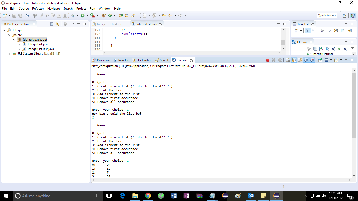The image size is (358, 201).
Task: Expand IntegerList.java in Package Explorer
Action: [19, 44]
